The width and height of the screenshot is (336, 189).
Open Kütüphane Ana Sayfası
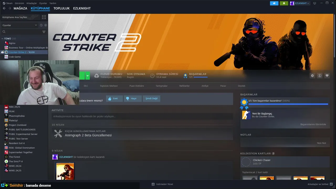20,17
